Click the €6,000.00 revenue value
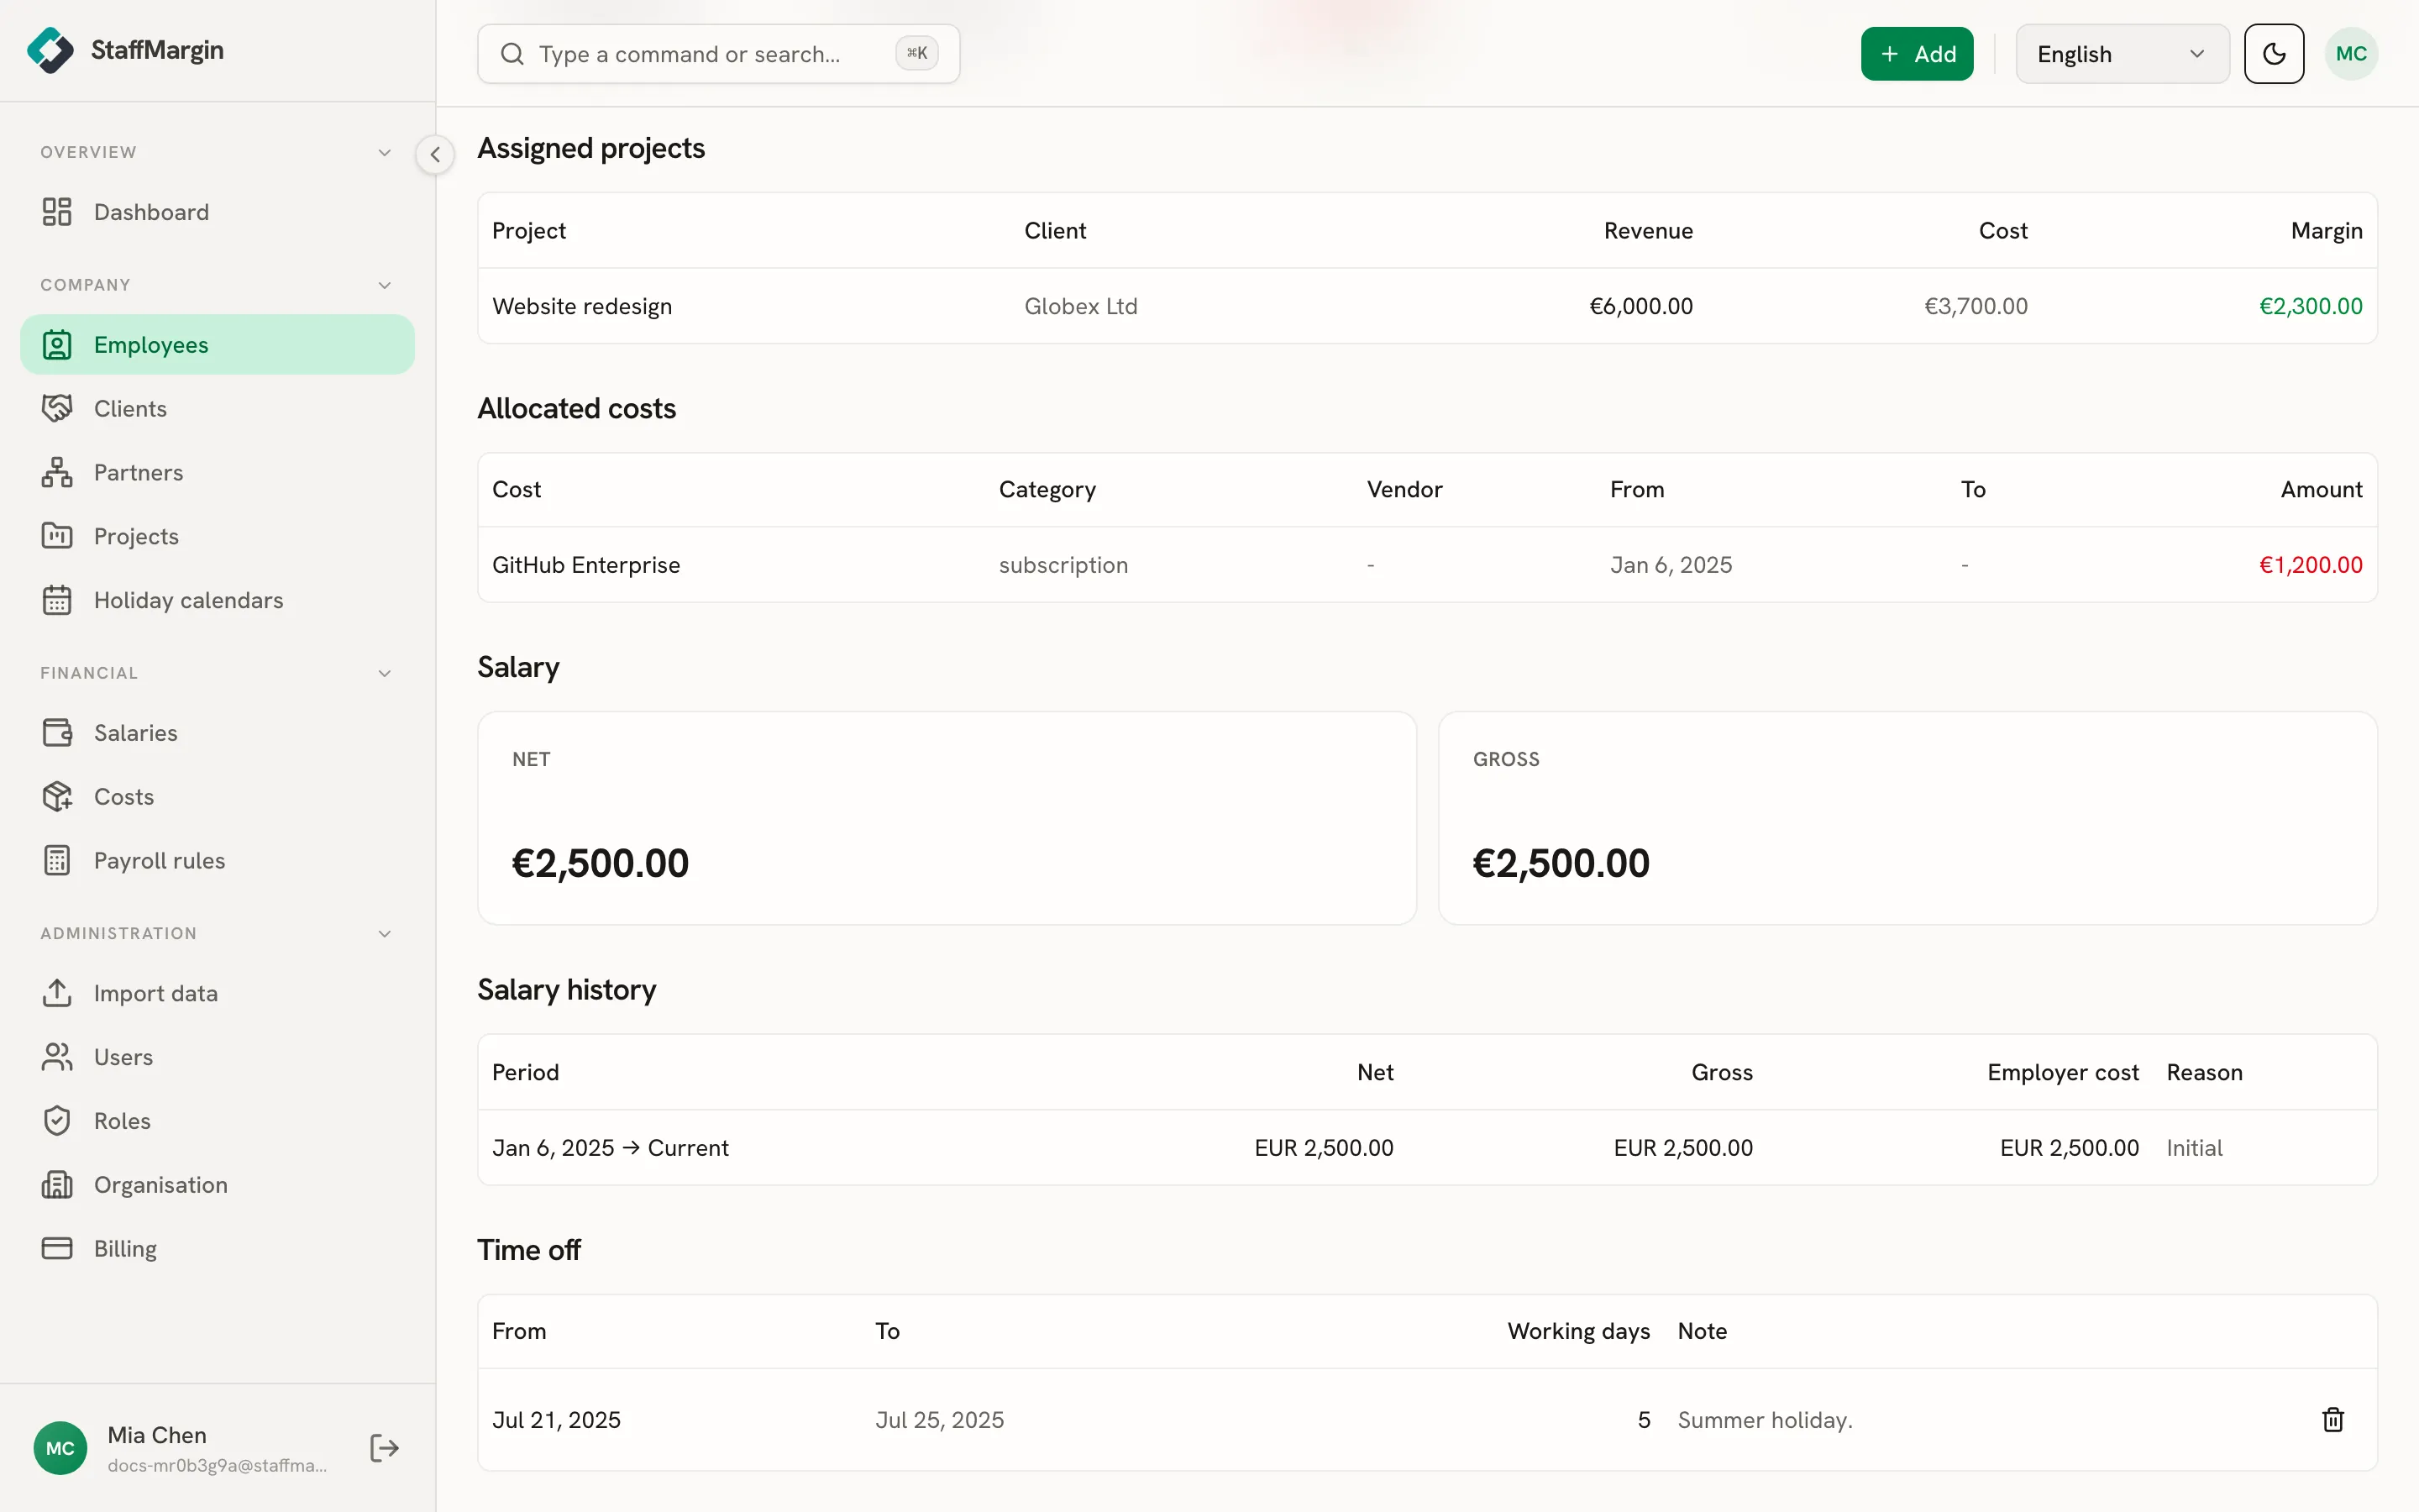 (x=1640, y=306)
